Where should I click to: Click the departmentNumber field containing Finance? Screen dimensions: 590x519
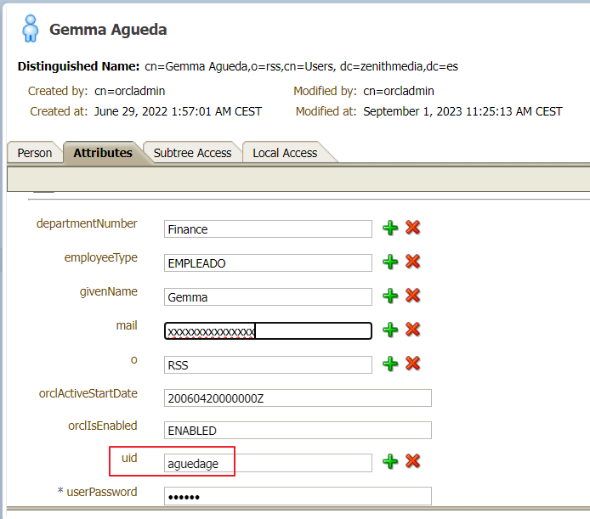[x=268, y=228]
